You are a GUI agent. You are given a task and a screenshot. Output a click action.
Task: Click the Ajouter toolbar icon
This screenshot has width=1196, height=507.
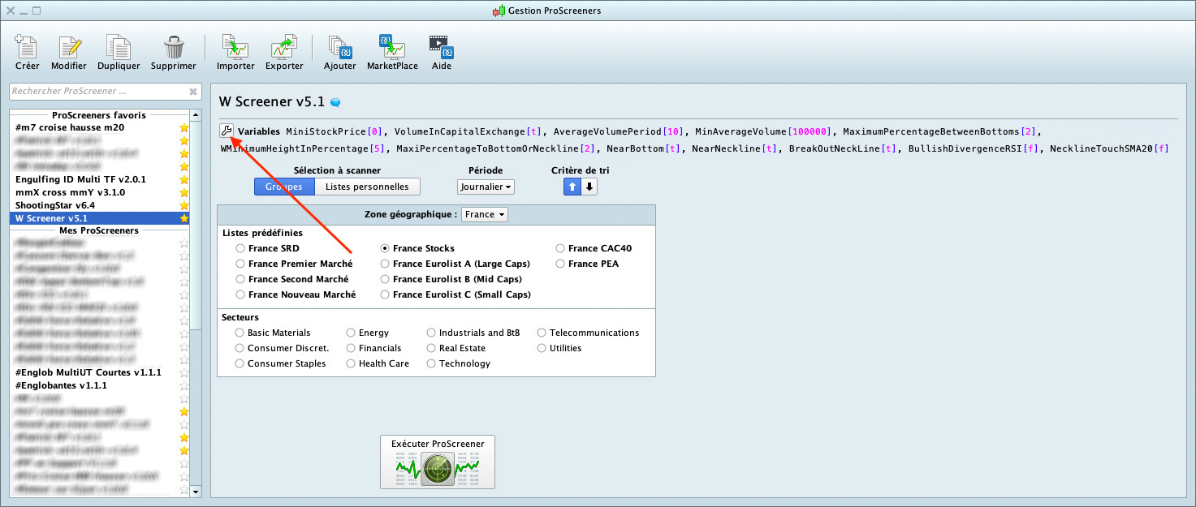pyautogui.click(x=340, y=53)
